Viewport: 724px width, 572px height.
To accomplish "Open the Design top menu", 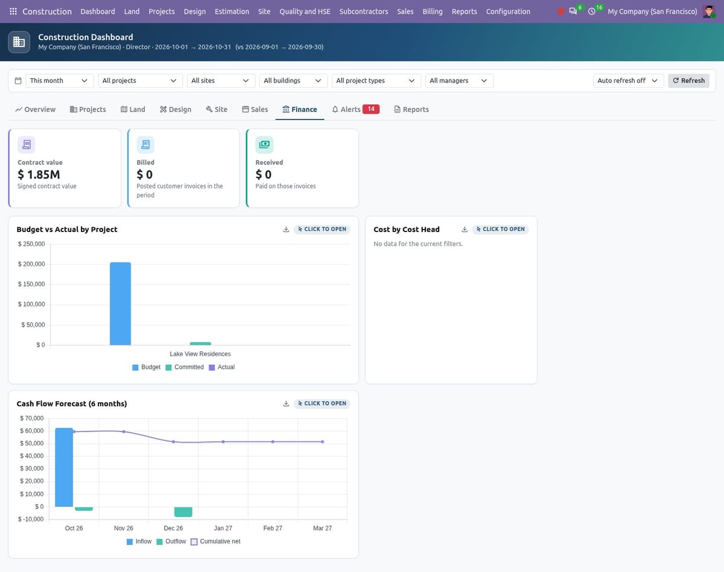I will tap(195, 11).
